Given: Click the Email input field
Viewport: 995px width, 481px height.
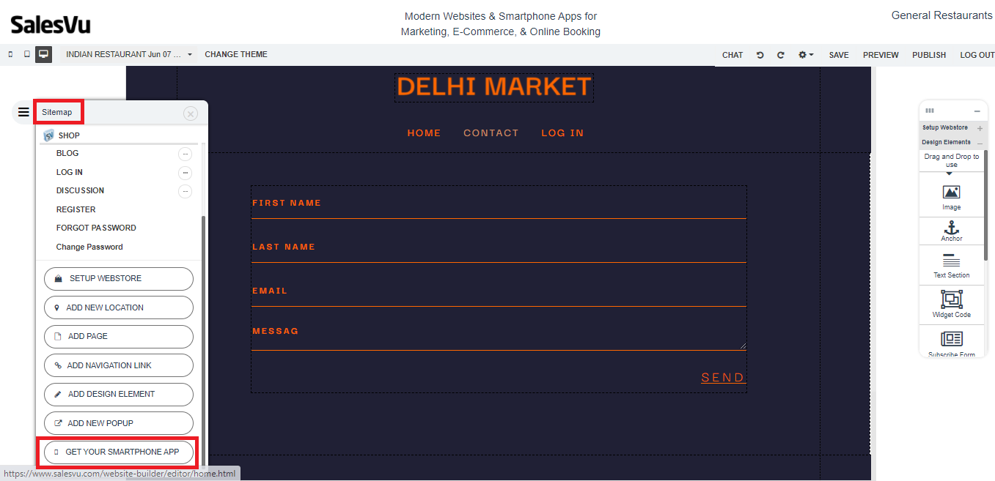Looking at the screenshot, I should (499, 297).
